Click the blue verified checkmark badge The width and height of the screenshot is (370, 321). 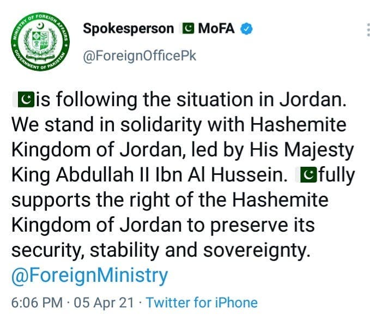pos(246,29)
